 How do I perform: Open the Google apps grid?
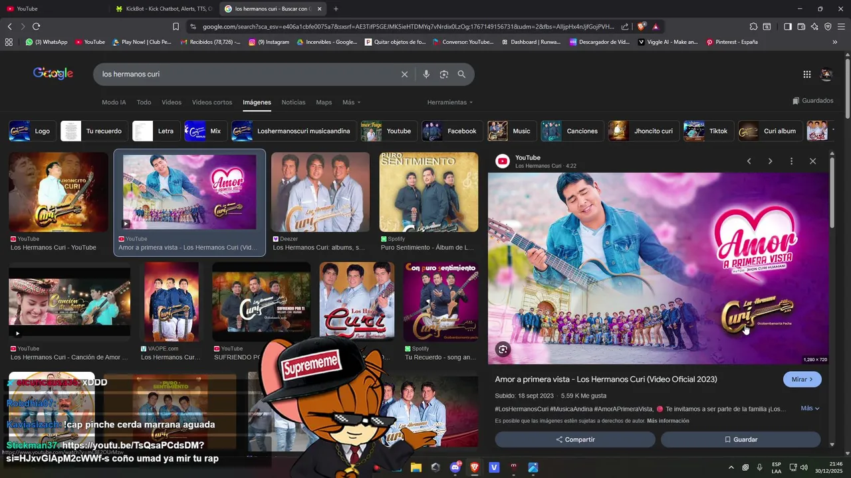807,74
